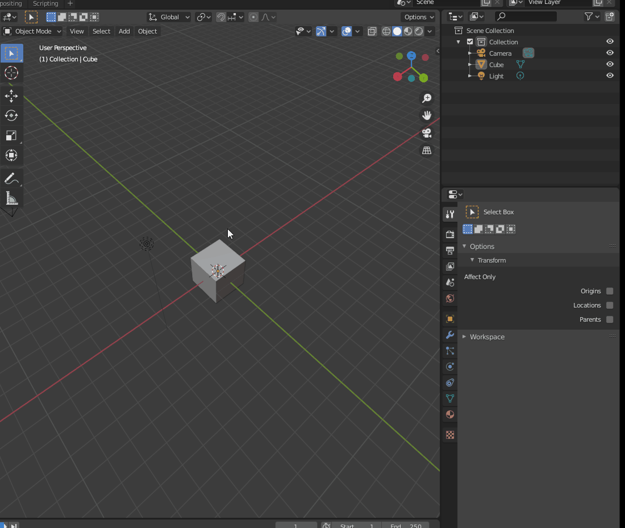Open the Active Tool settings tab
The image size is (625, 528).
coord(450,214)
